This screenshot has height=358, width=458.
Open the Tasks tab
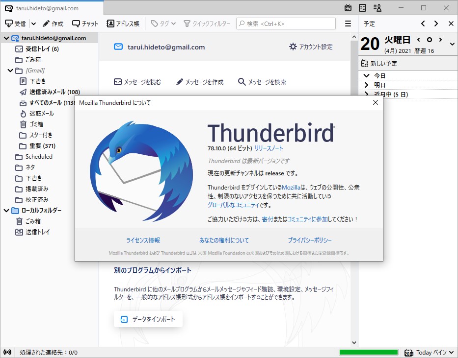pos(362,8)
